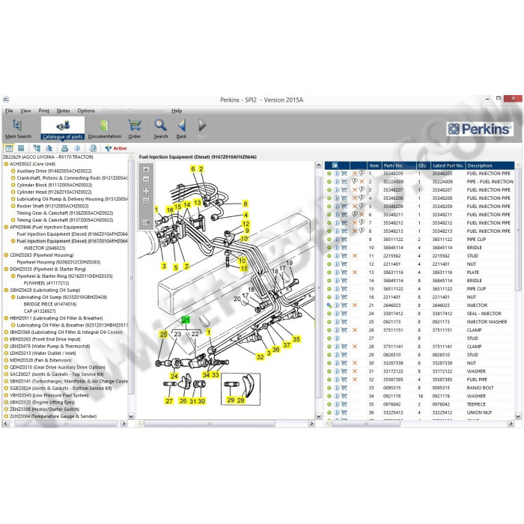Select XBHZ0135 (Engine Lifting Eyes) entry
This screenshot has height=524, width=524.
point(42,402)
